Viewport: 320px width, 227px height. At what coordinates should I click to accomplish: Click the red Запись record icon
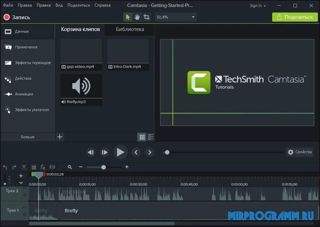coord(7,17)
